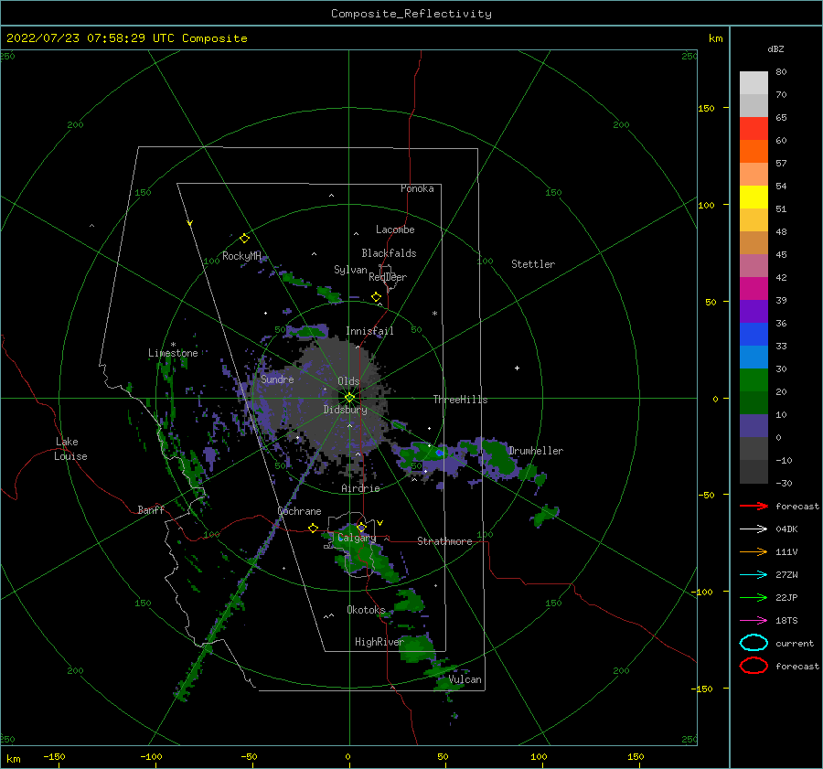Click the cyan 'current' ellipse in the legend

pos(754,643)
